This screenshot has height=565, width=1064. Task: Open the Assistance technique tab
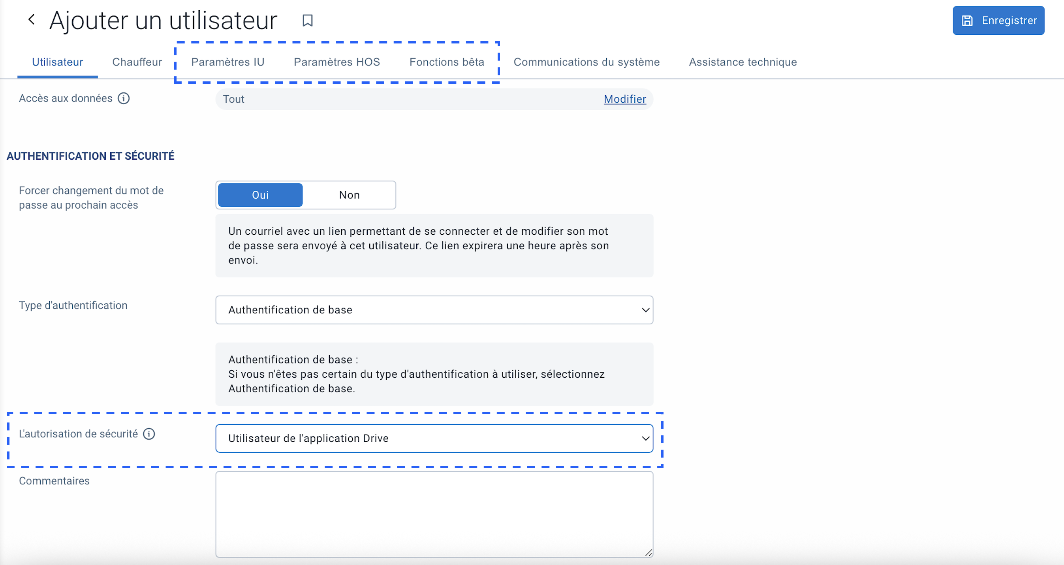pyautogui.click(x=743, y=62)
